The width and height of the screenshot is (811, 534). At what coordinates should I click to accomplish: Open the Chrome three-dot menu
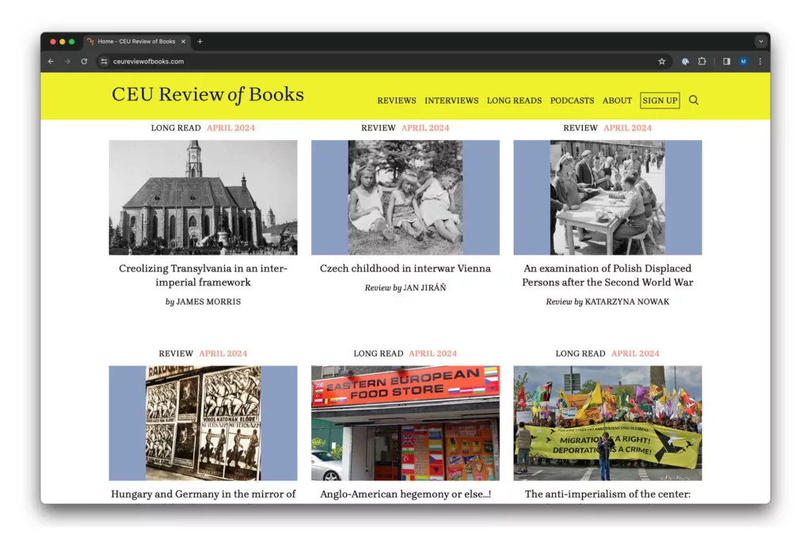(x=760, y=62)
